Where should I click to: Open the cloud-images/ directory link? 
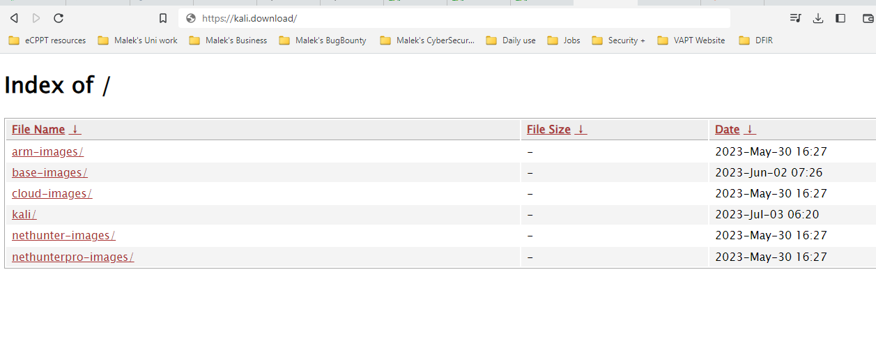[x=52, y=194]
